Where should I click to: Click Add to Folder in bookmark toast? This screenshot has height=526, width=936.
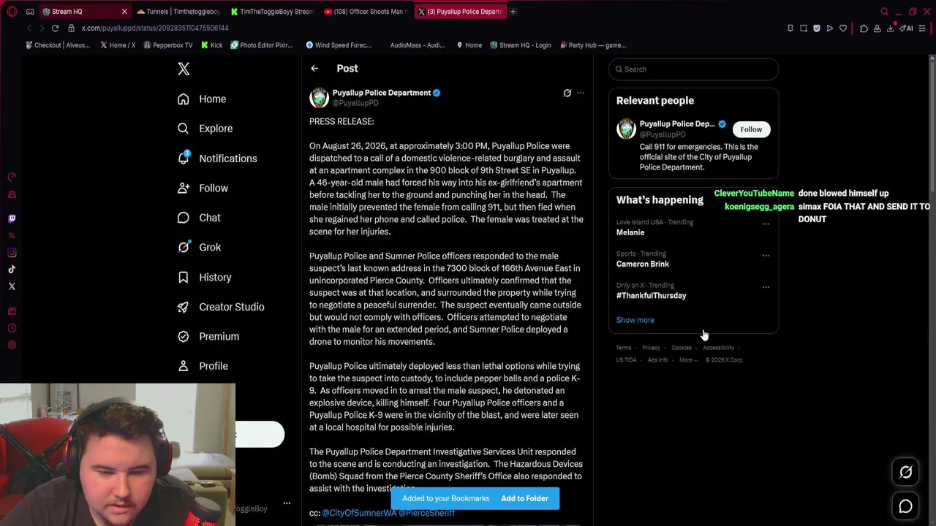pos(524,498)
